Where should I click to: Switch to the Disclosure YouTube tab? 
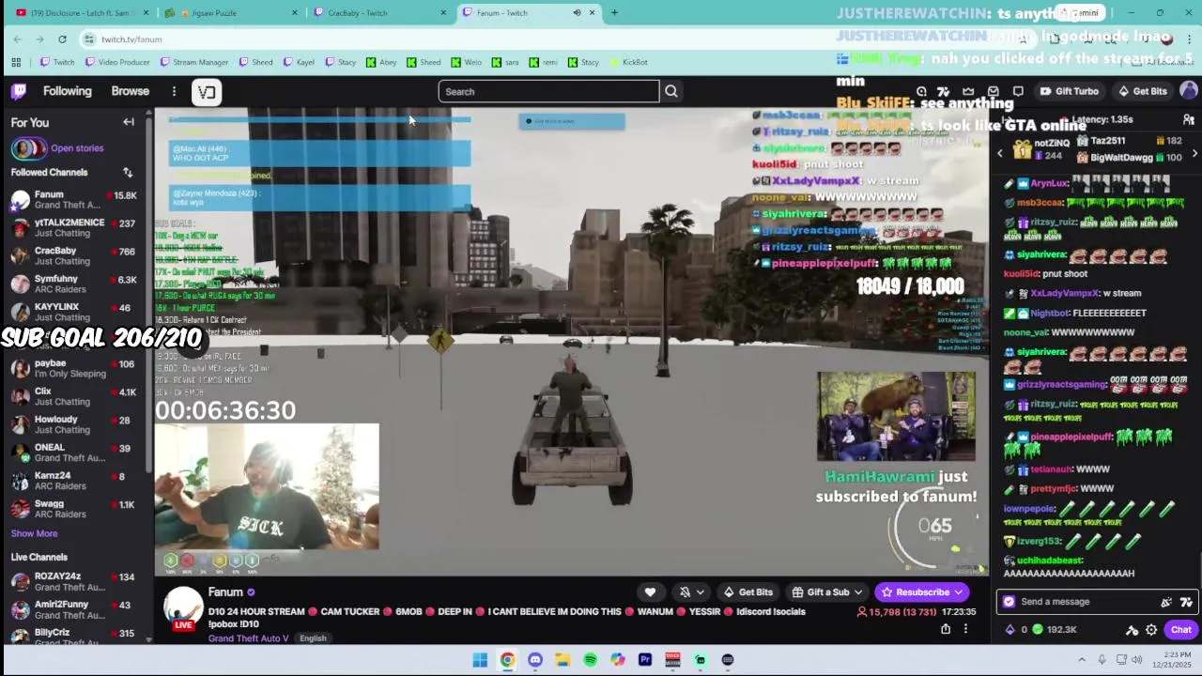coord(83,13)
